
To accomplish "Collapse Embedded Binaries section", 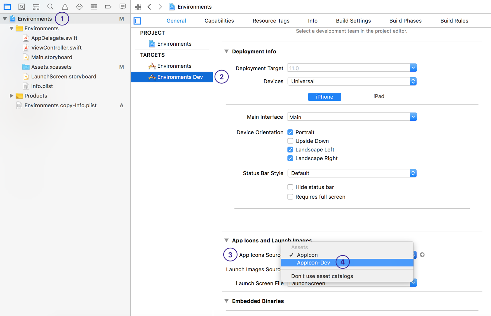I will tap(226, 301).
